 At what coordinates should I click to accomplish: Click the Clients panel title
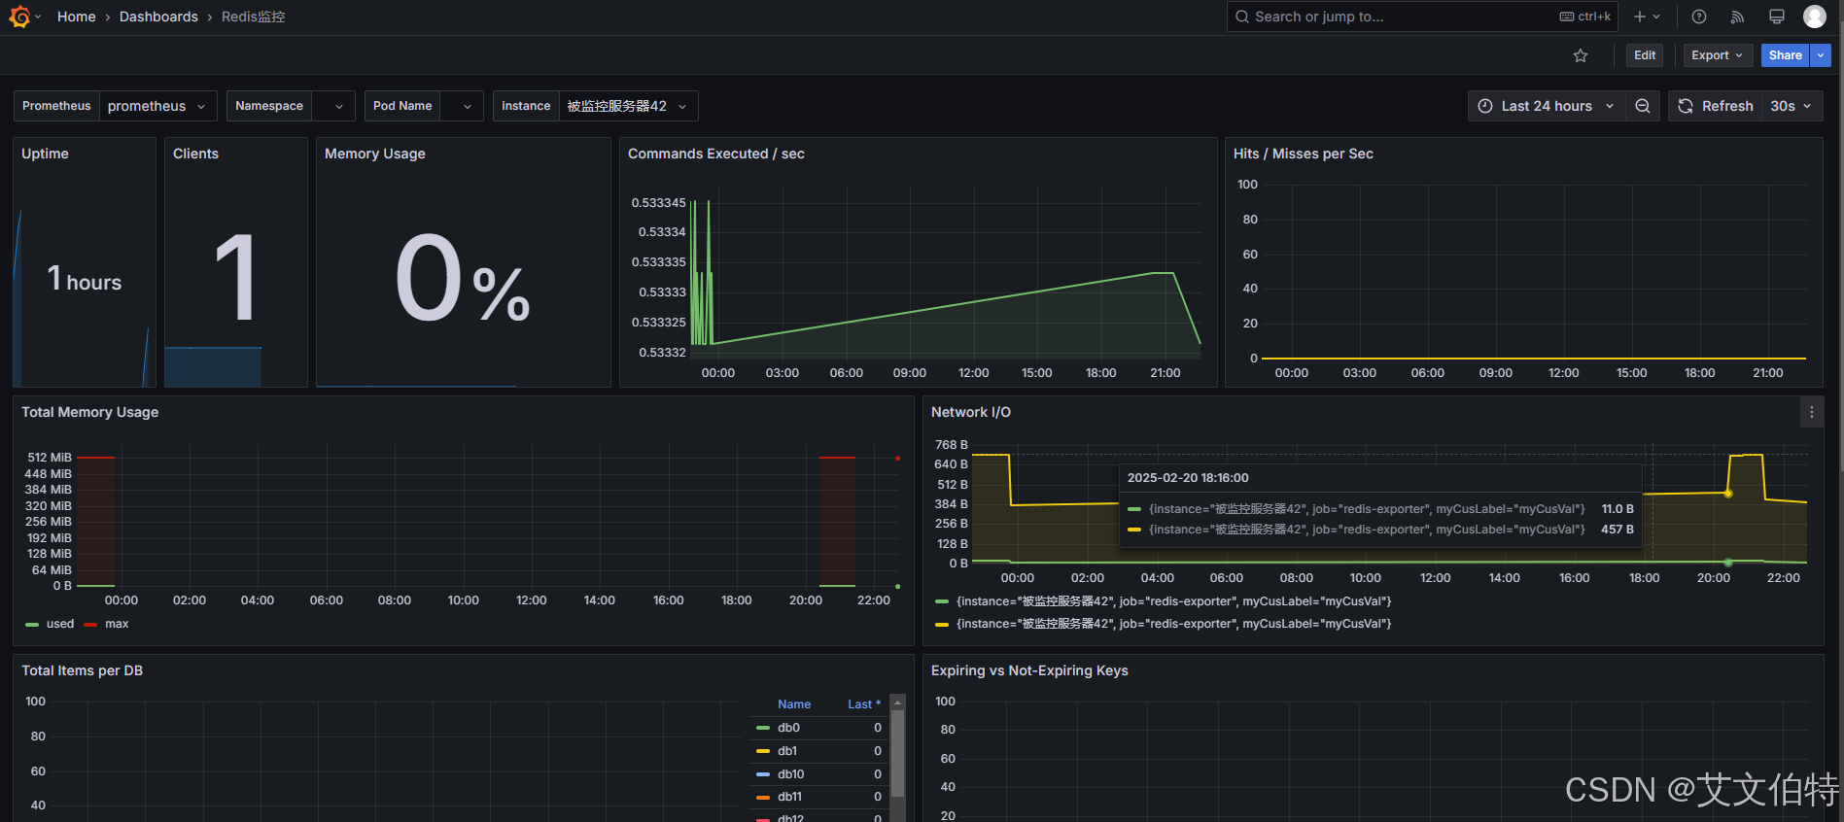[195, 154]
